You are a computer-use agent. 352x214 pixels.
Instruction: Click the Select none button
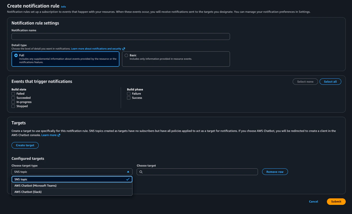coord(305,82)
